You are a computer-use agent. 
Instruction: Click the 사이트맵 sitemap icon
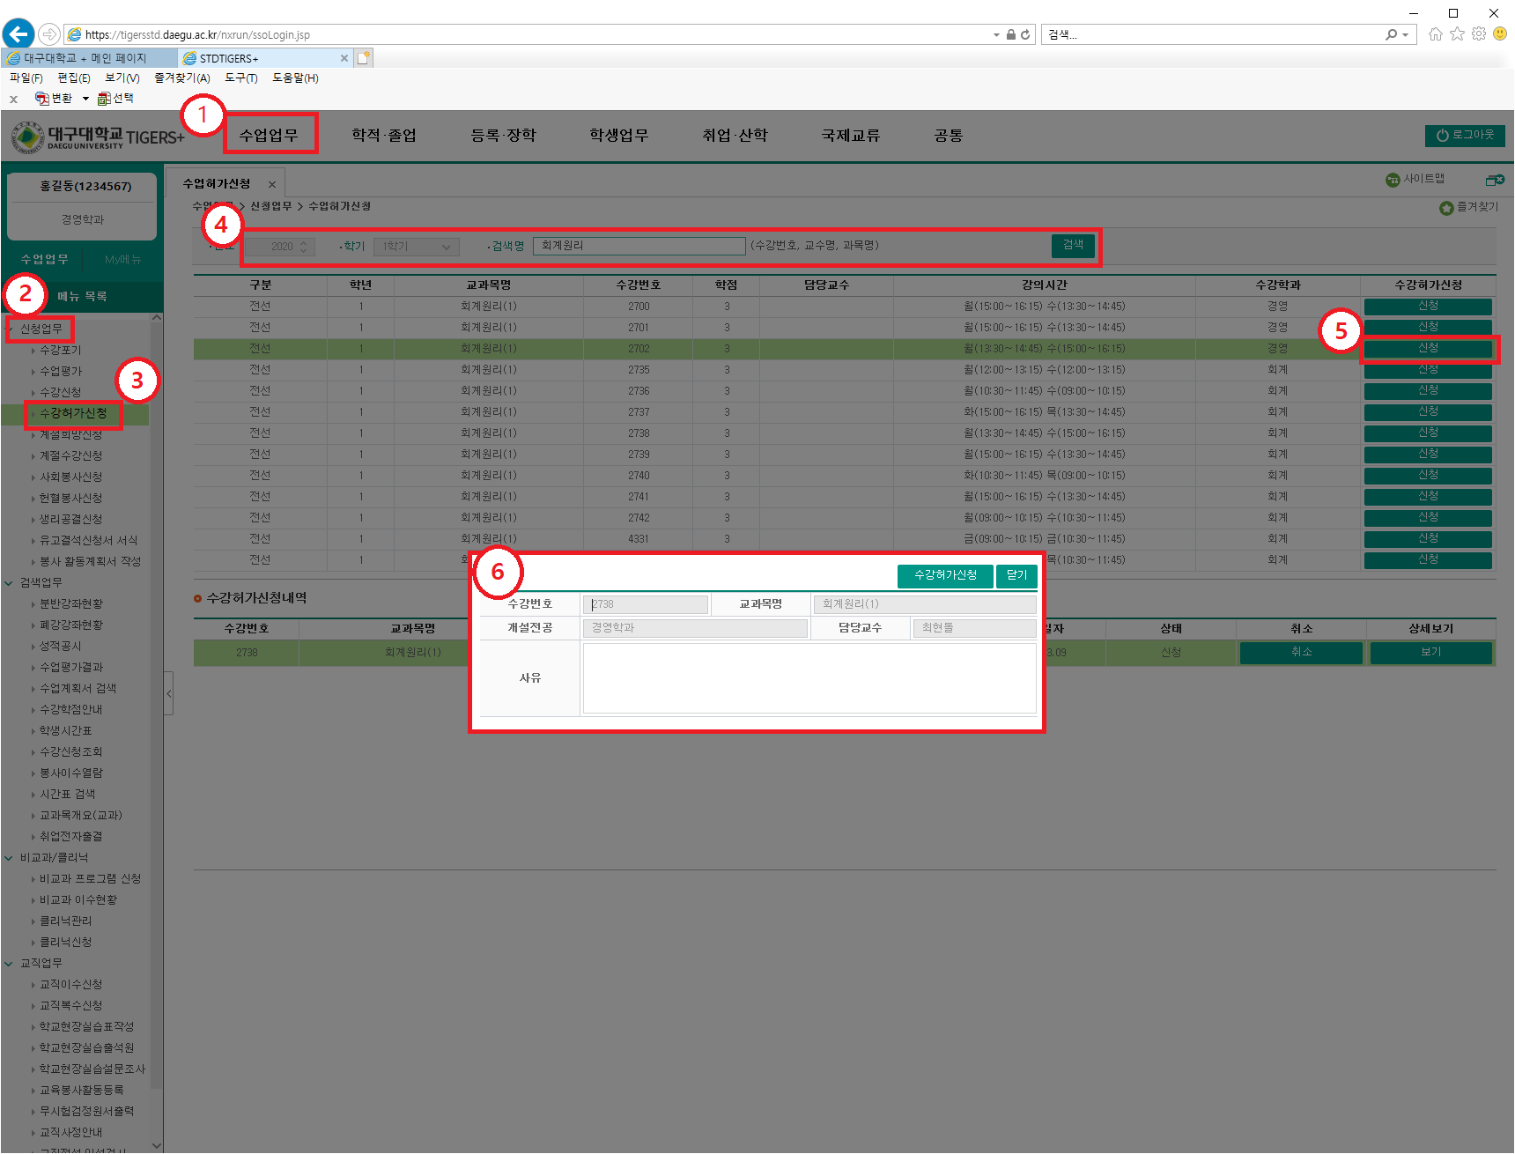[x=1393, y=180]
